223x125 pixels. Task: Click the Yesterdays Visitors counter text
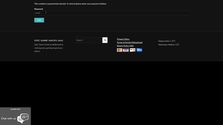click(x=169, y=45)
